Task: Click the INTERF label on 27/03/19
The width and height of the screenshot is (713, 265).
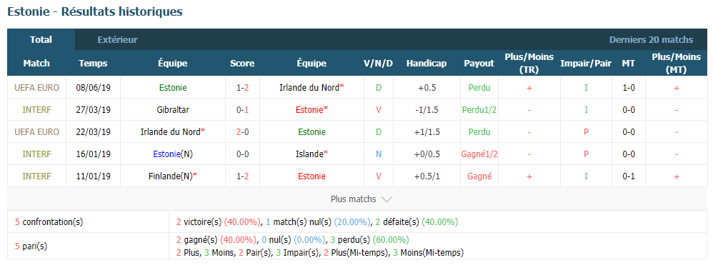Action: (37, 109)
